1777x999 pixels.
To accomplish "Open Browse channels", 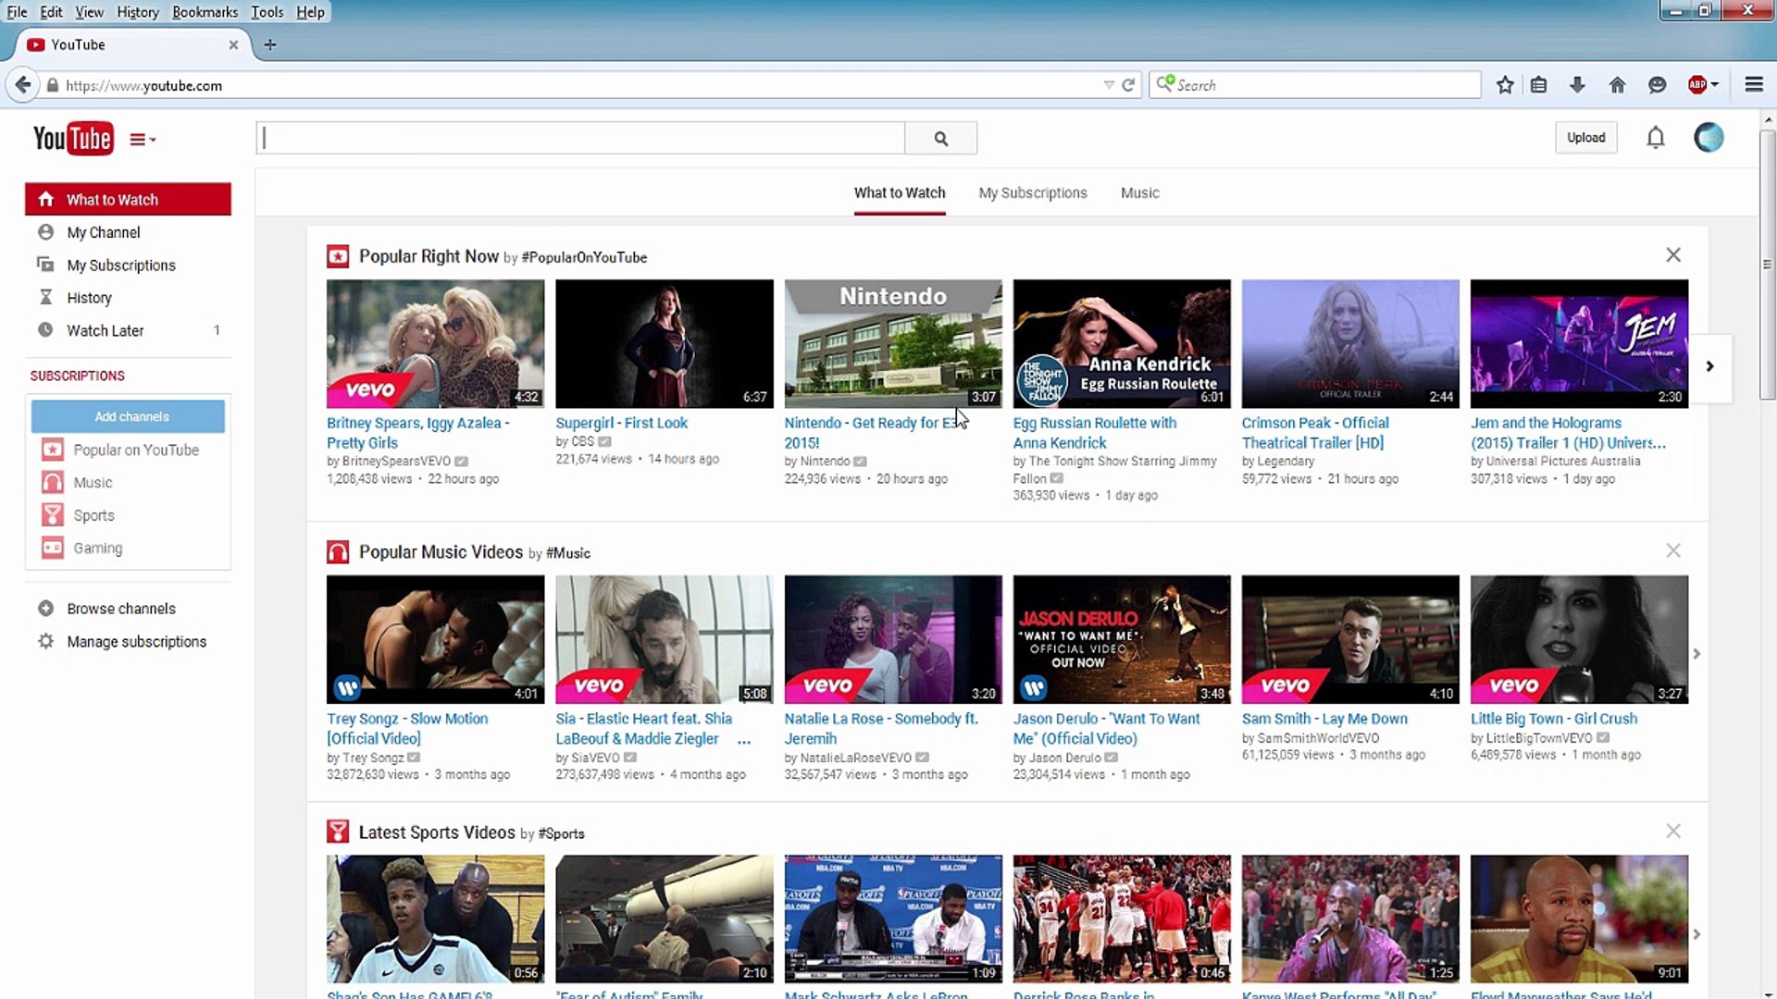I will [x=121, y=608].
